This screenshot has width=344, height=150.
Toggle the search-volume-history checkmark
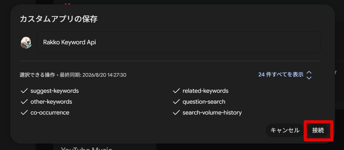point(176,113)
